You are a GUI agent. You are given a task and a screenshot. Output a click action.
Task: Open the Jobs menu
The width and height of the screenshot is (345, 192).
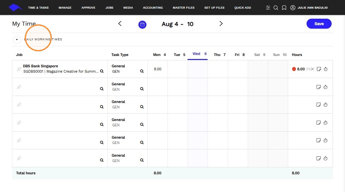(109, 8)
